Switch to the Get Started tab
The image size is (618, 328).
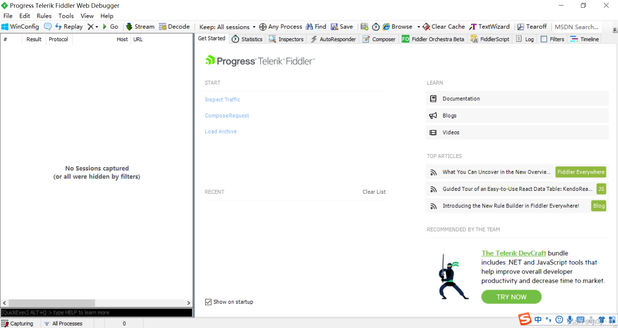(x=212, y=39)
